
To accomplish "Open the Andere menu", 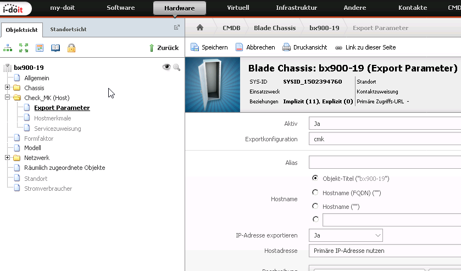I will click(354, 8).
